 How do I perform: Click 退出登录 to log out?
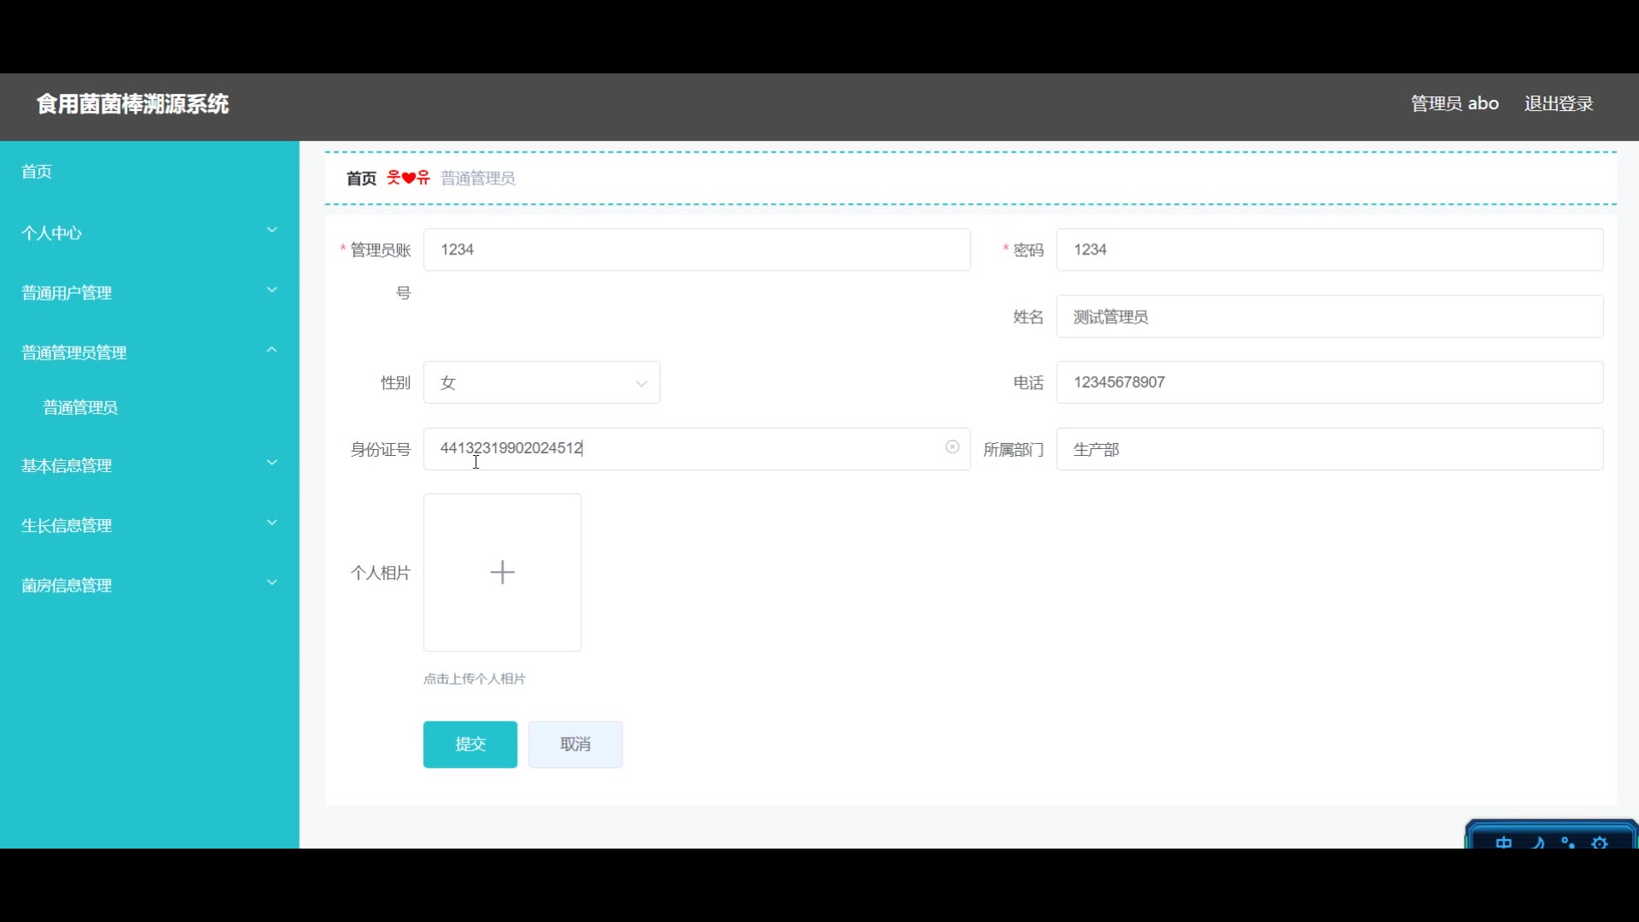coord(1558,103)
